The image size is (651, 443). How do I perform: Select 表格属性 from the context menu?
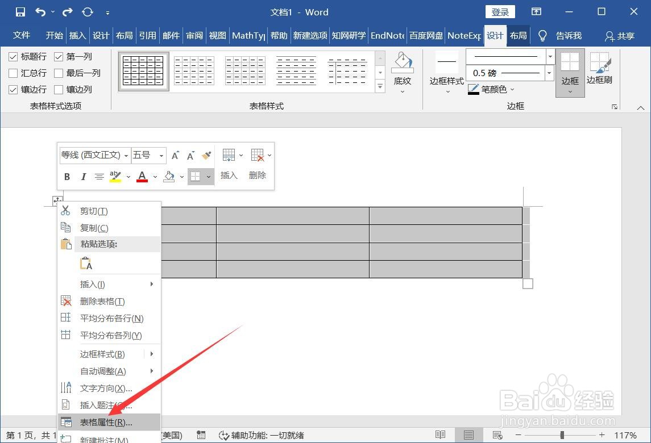coord(102,422)
